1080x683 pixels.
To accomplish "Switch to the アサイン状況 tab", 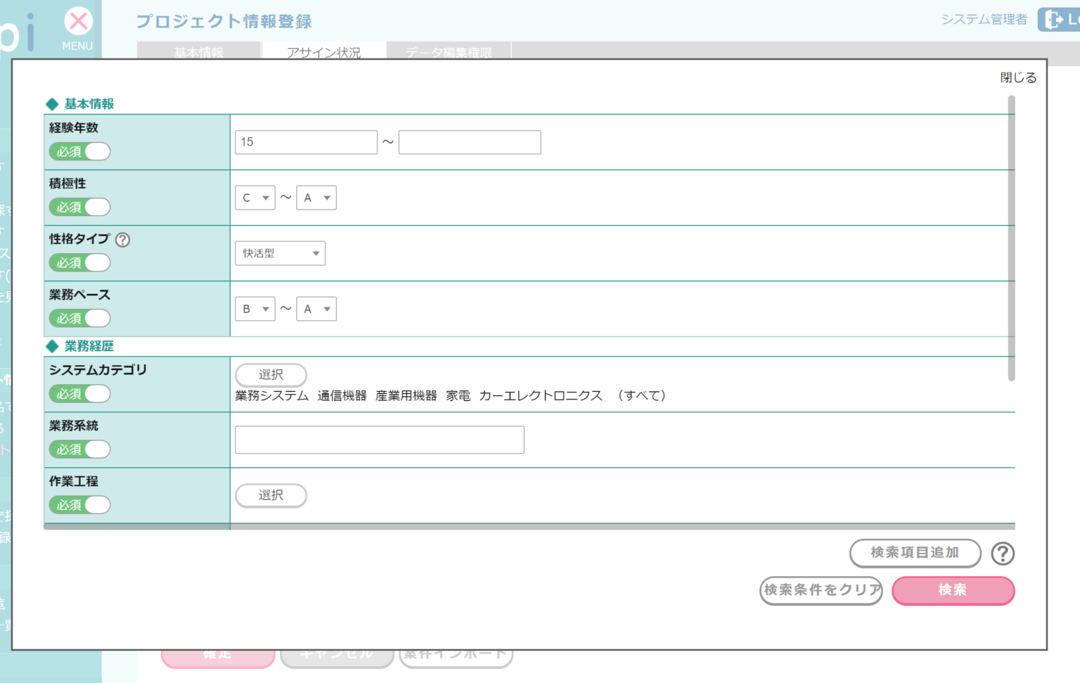I will click(x=323, y=52).
